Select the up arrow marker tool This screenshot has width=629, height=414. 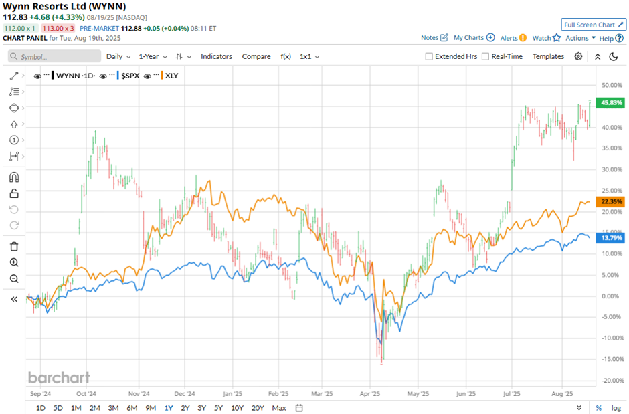[x=14, y=124]
